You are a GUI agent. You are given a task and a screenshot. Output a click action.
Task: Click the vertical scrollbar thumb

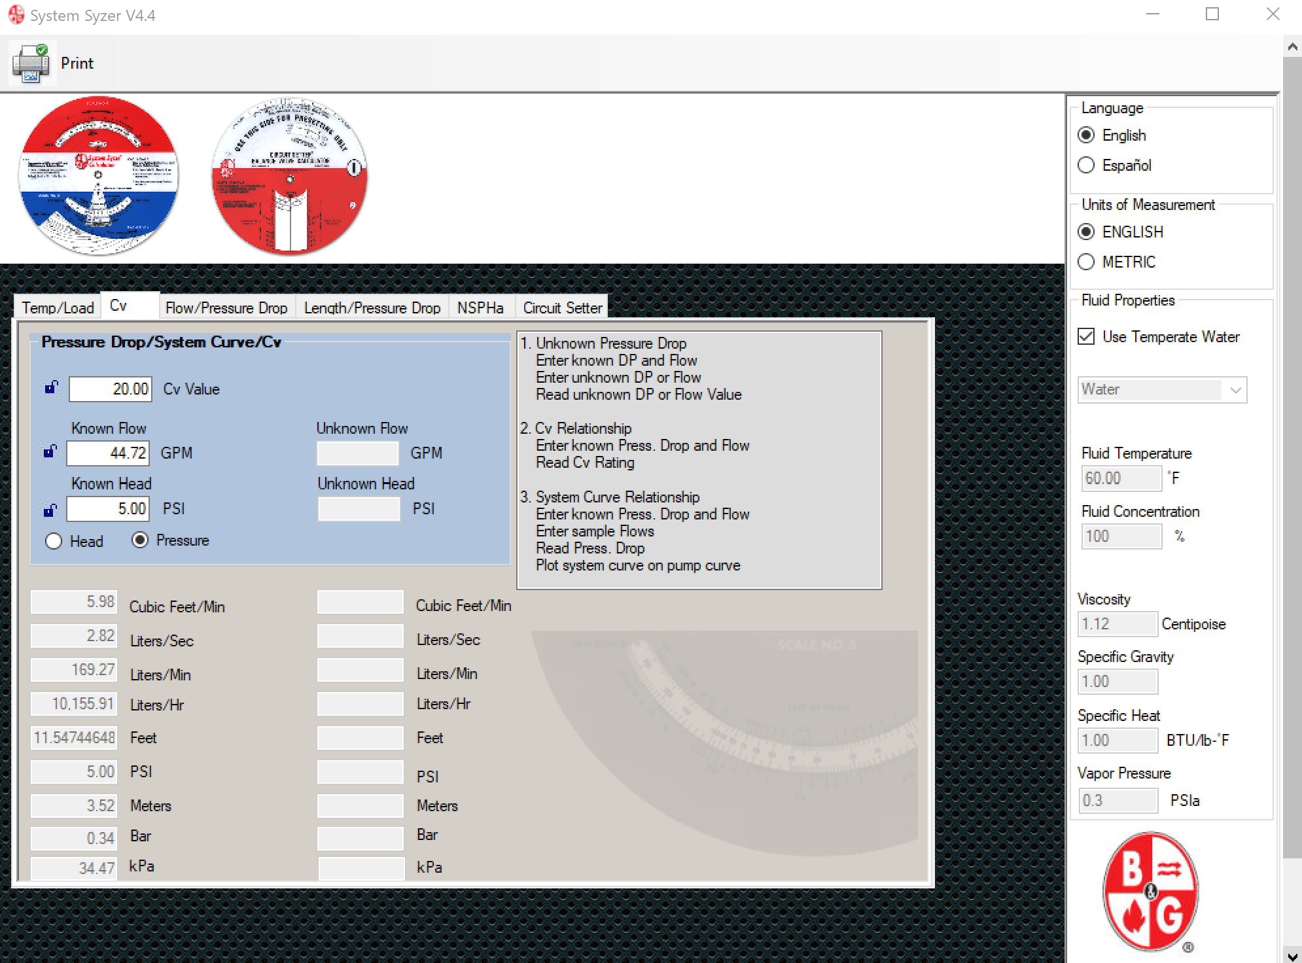click(x=1292, y=457)
